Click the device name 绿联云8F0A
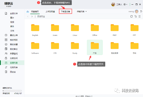 tap(7, 88)
